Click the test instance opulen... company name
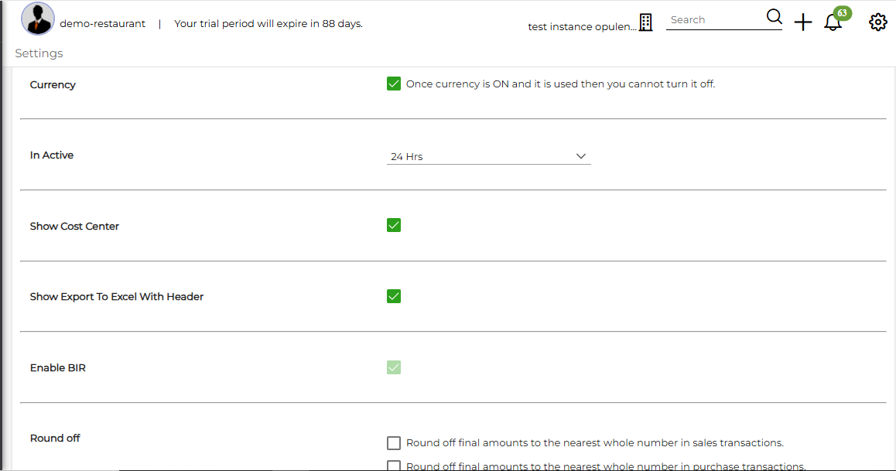Viewport: 896px width, 471px height. (x=582, y=27)
